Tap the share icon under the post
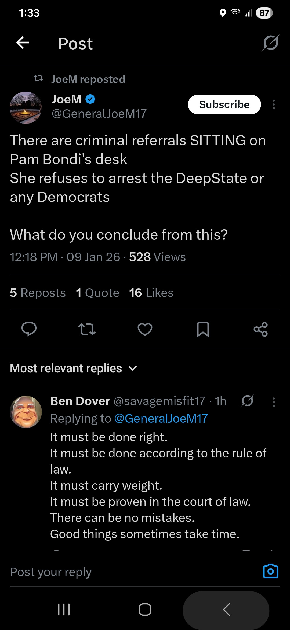Viewport: 290px width, 630px height. click(x=260, y=329)
